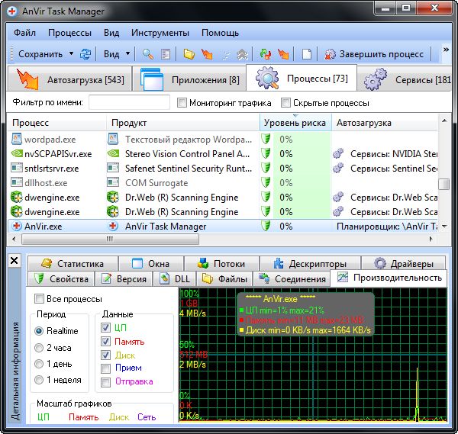Click the Фильтр по имени text field
The width and height of the screenshot is (458, 434).
[x=129, y=103]
